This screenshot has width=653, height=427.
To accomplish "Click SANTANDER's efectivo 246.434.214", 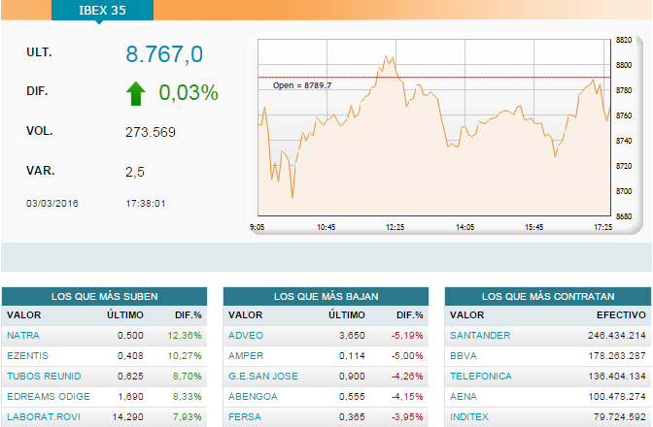I will 617,335.
